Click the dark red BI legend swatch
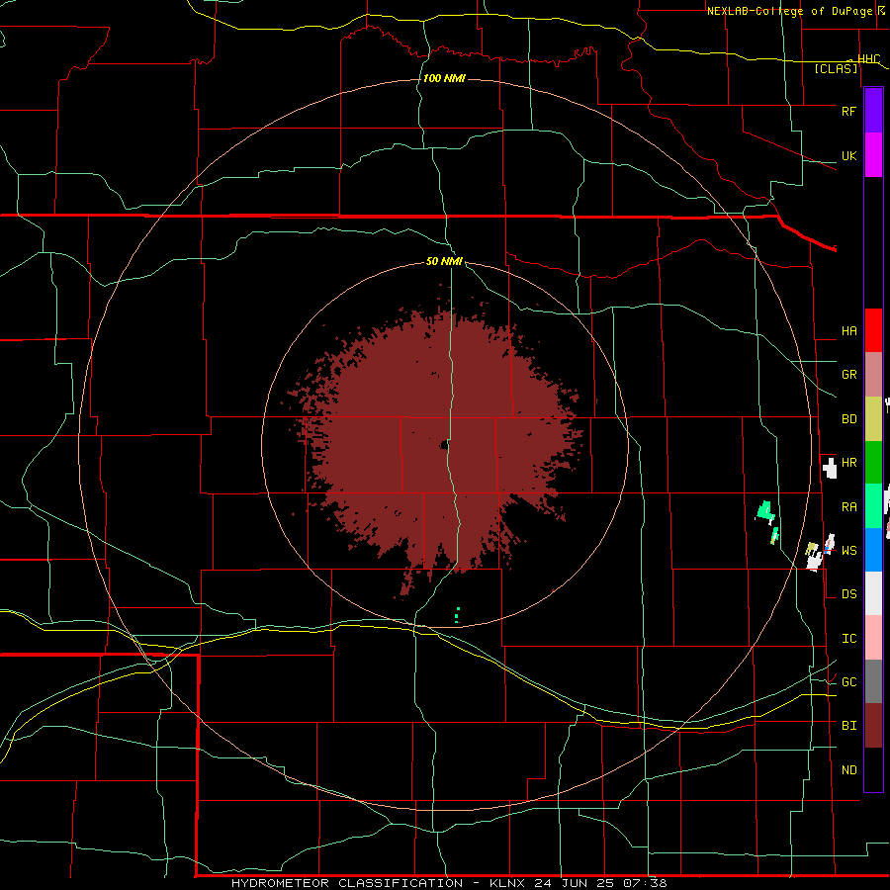The image size is (890, 890). 873,726
